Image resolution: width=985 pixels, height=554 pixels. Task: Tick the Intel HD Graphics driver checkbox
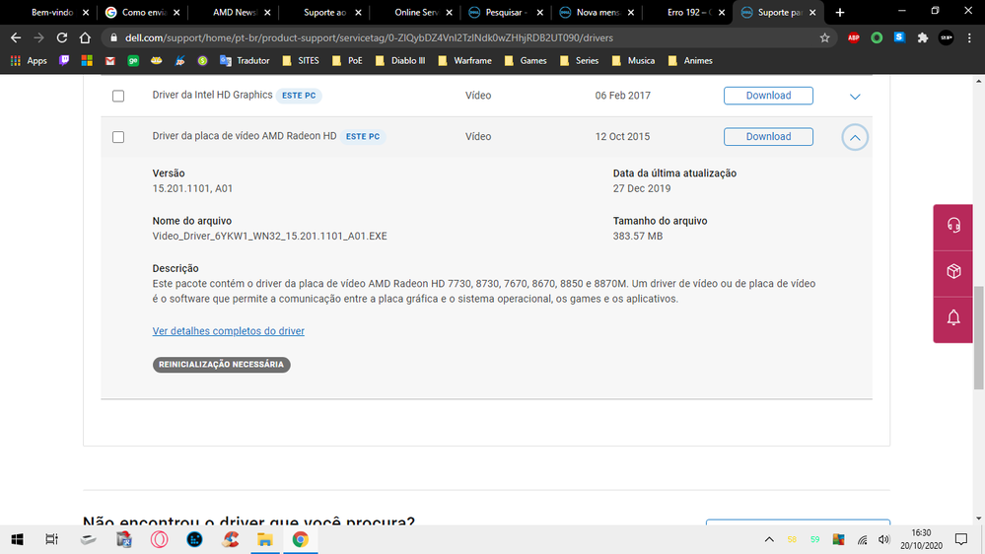tap(118, 96)
